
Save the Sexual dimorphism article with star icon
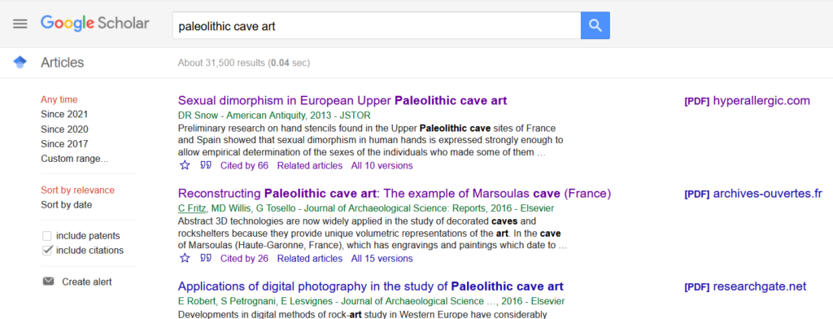(185, 166)
